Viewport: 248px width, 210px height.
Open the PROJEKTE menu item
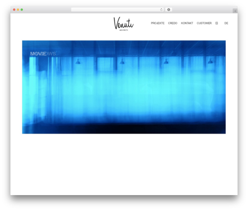[x=158, y=23]
